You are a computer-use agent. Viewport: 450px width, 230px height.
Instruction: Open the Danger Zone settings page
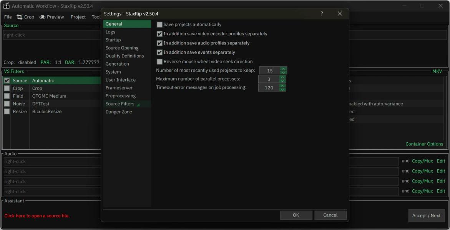coord(119,112)
